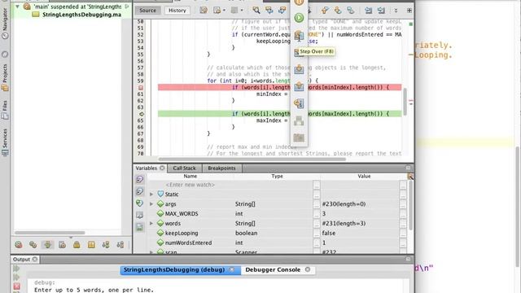Click the breakpoint glyph on line 60

(x=141, y=88)
